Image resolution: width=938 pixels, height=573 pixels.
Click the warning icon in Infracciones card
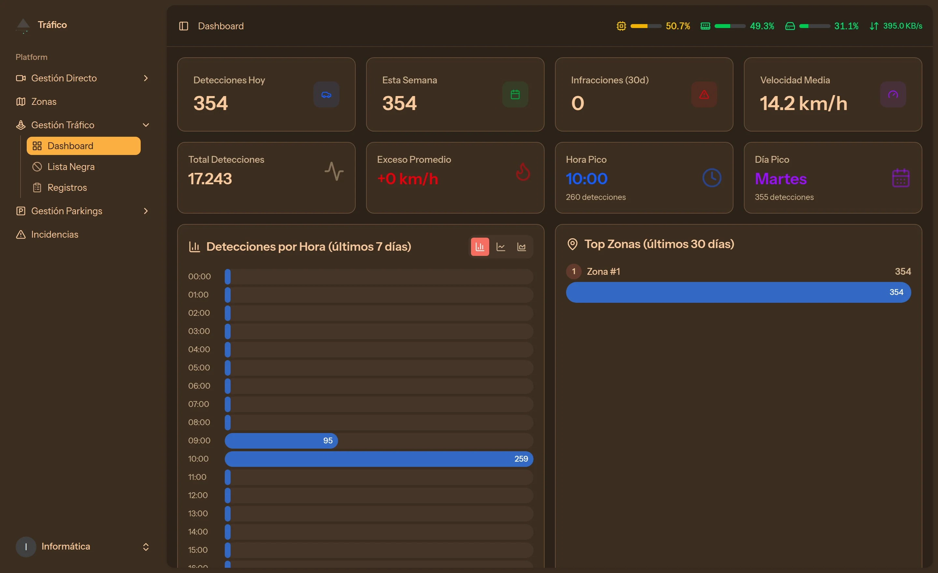pyautogui.click(x=704, y=94)
